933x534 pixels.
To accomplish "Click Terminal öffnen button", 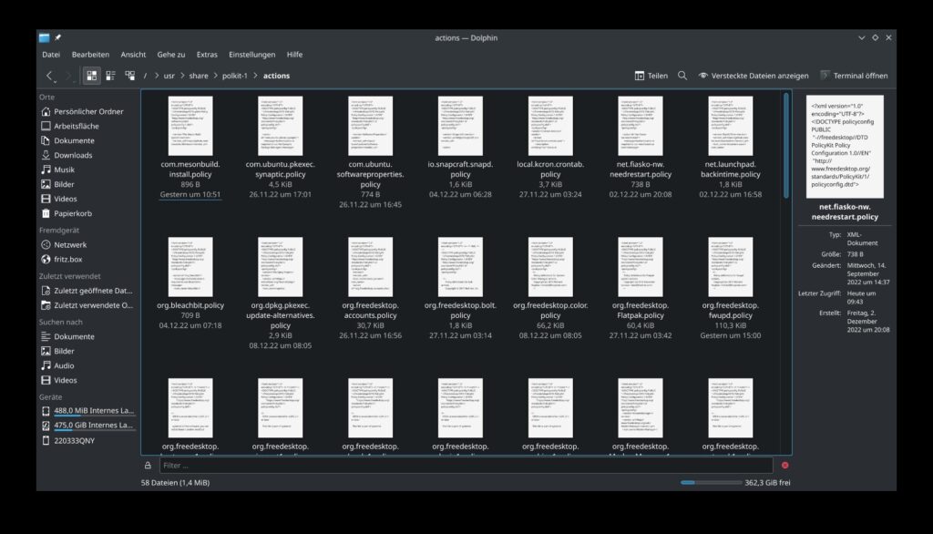I will (x=853, y=76).
